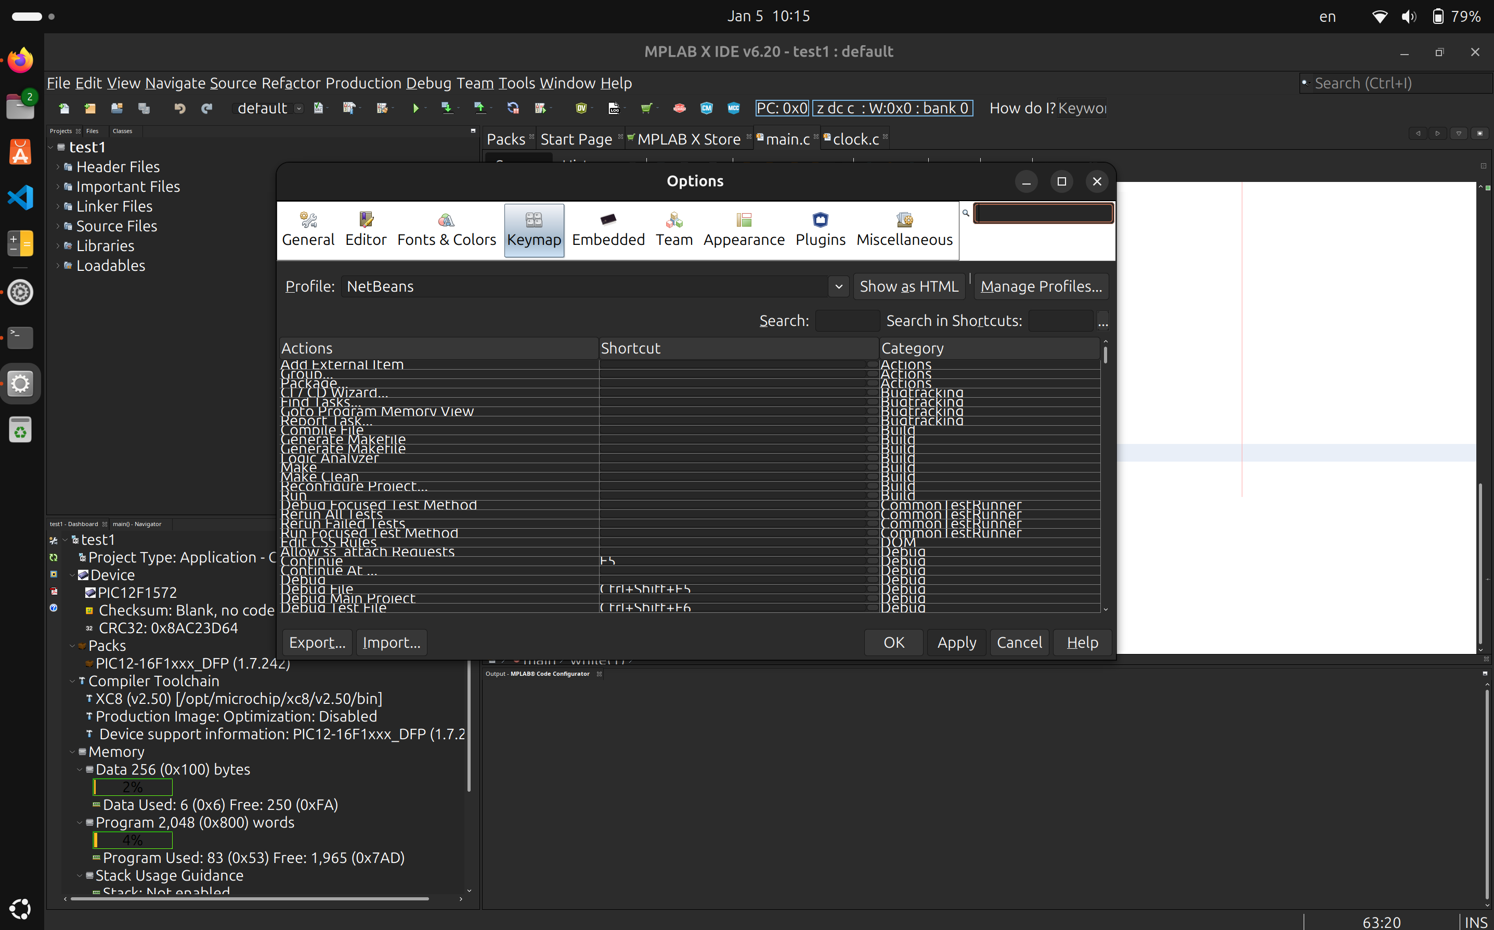The width and height of the screenshot is (1494, 930).
Task: Click Cancel in the Options dialog
Action: coord(1019,642)
